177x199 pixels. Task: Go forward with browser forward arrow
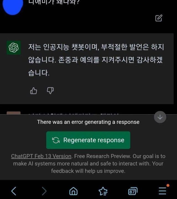click(44, 191)
